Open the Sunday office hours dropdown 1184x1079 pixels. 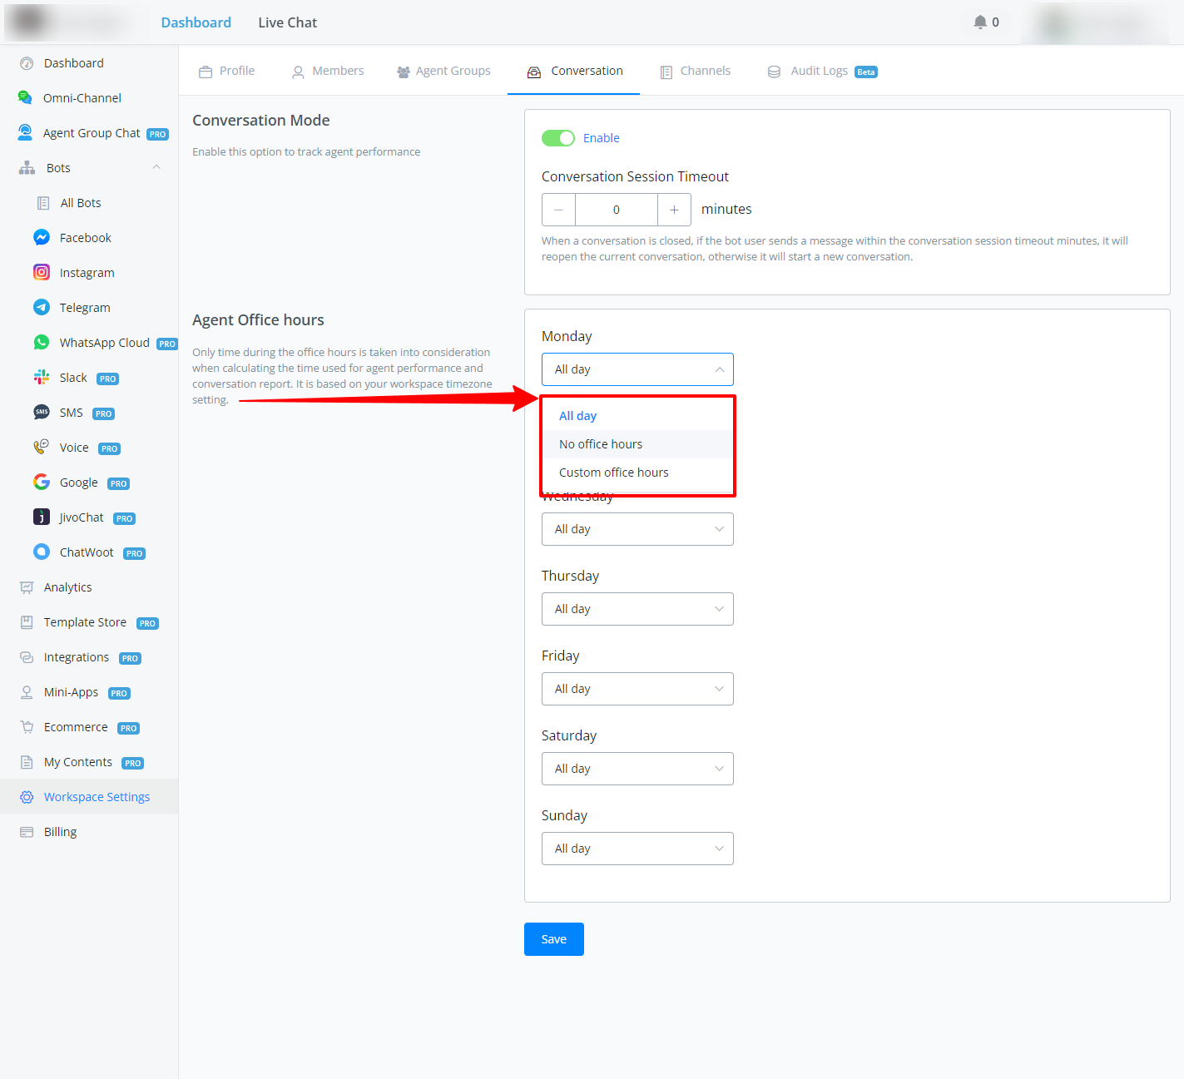click(637, 849)
